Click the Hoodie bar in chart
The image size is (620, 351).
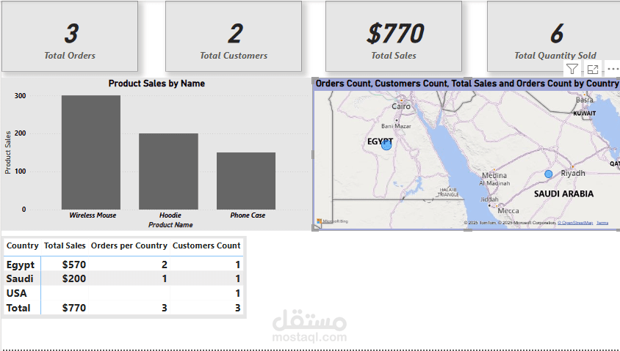168,171
